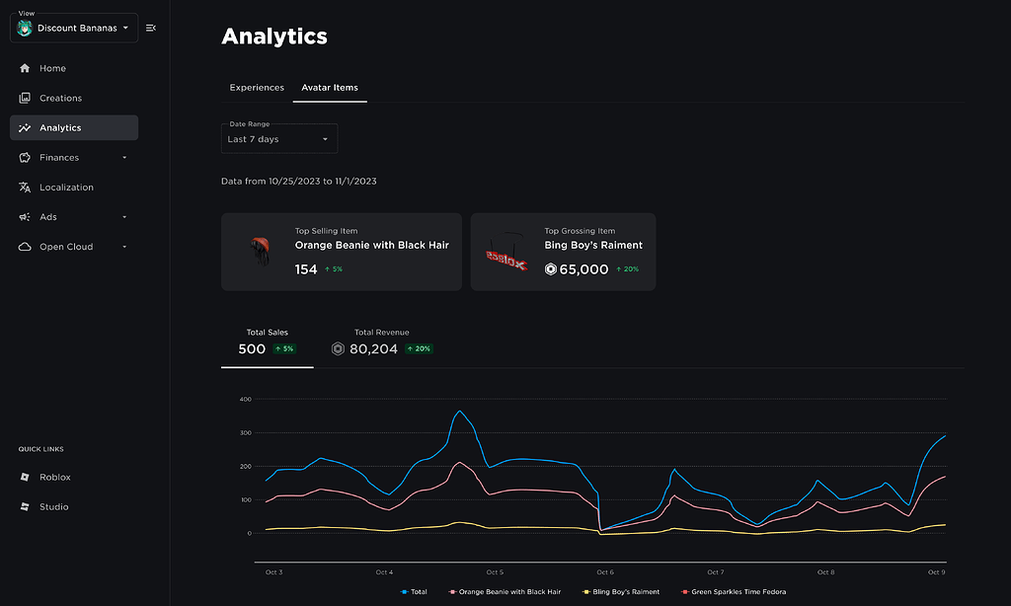The image size is (1011, 606).
Task: Click the Ads megaphone icon
Action: pos(23,216)
